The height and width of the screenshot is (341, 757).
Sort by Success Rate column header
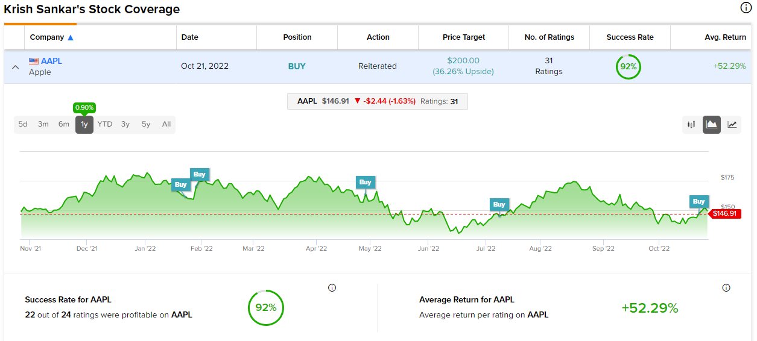pos(630,37)
